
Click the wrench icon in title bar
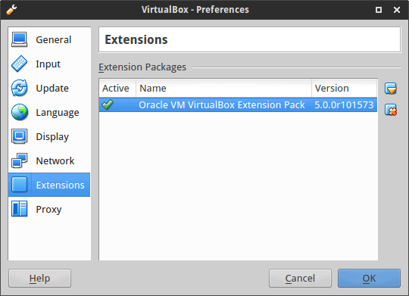11,10
